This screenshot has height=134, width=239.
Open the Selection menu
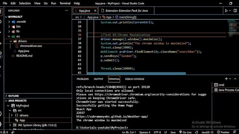point(25,3)
